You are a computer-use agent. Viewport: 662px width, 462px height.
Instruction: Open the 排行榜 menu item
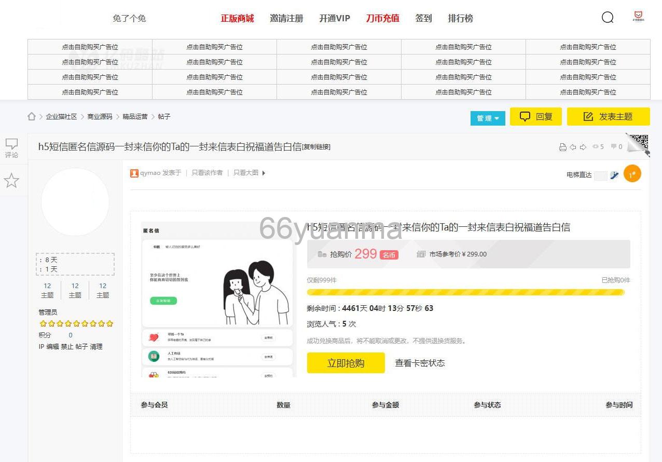coord(460,18)
